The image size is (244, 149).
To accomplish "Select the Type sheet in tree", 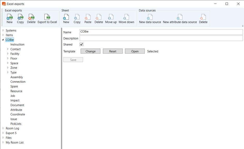I will pos(13,72).
